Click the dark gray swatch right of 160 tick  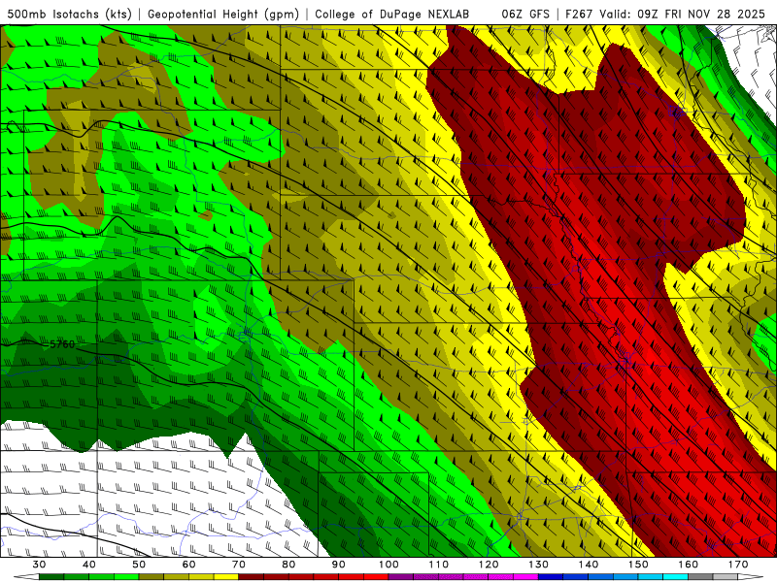(700, 577)
